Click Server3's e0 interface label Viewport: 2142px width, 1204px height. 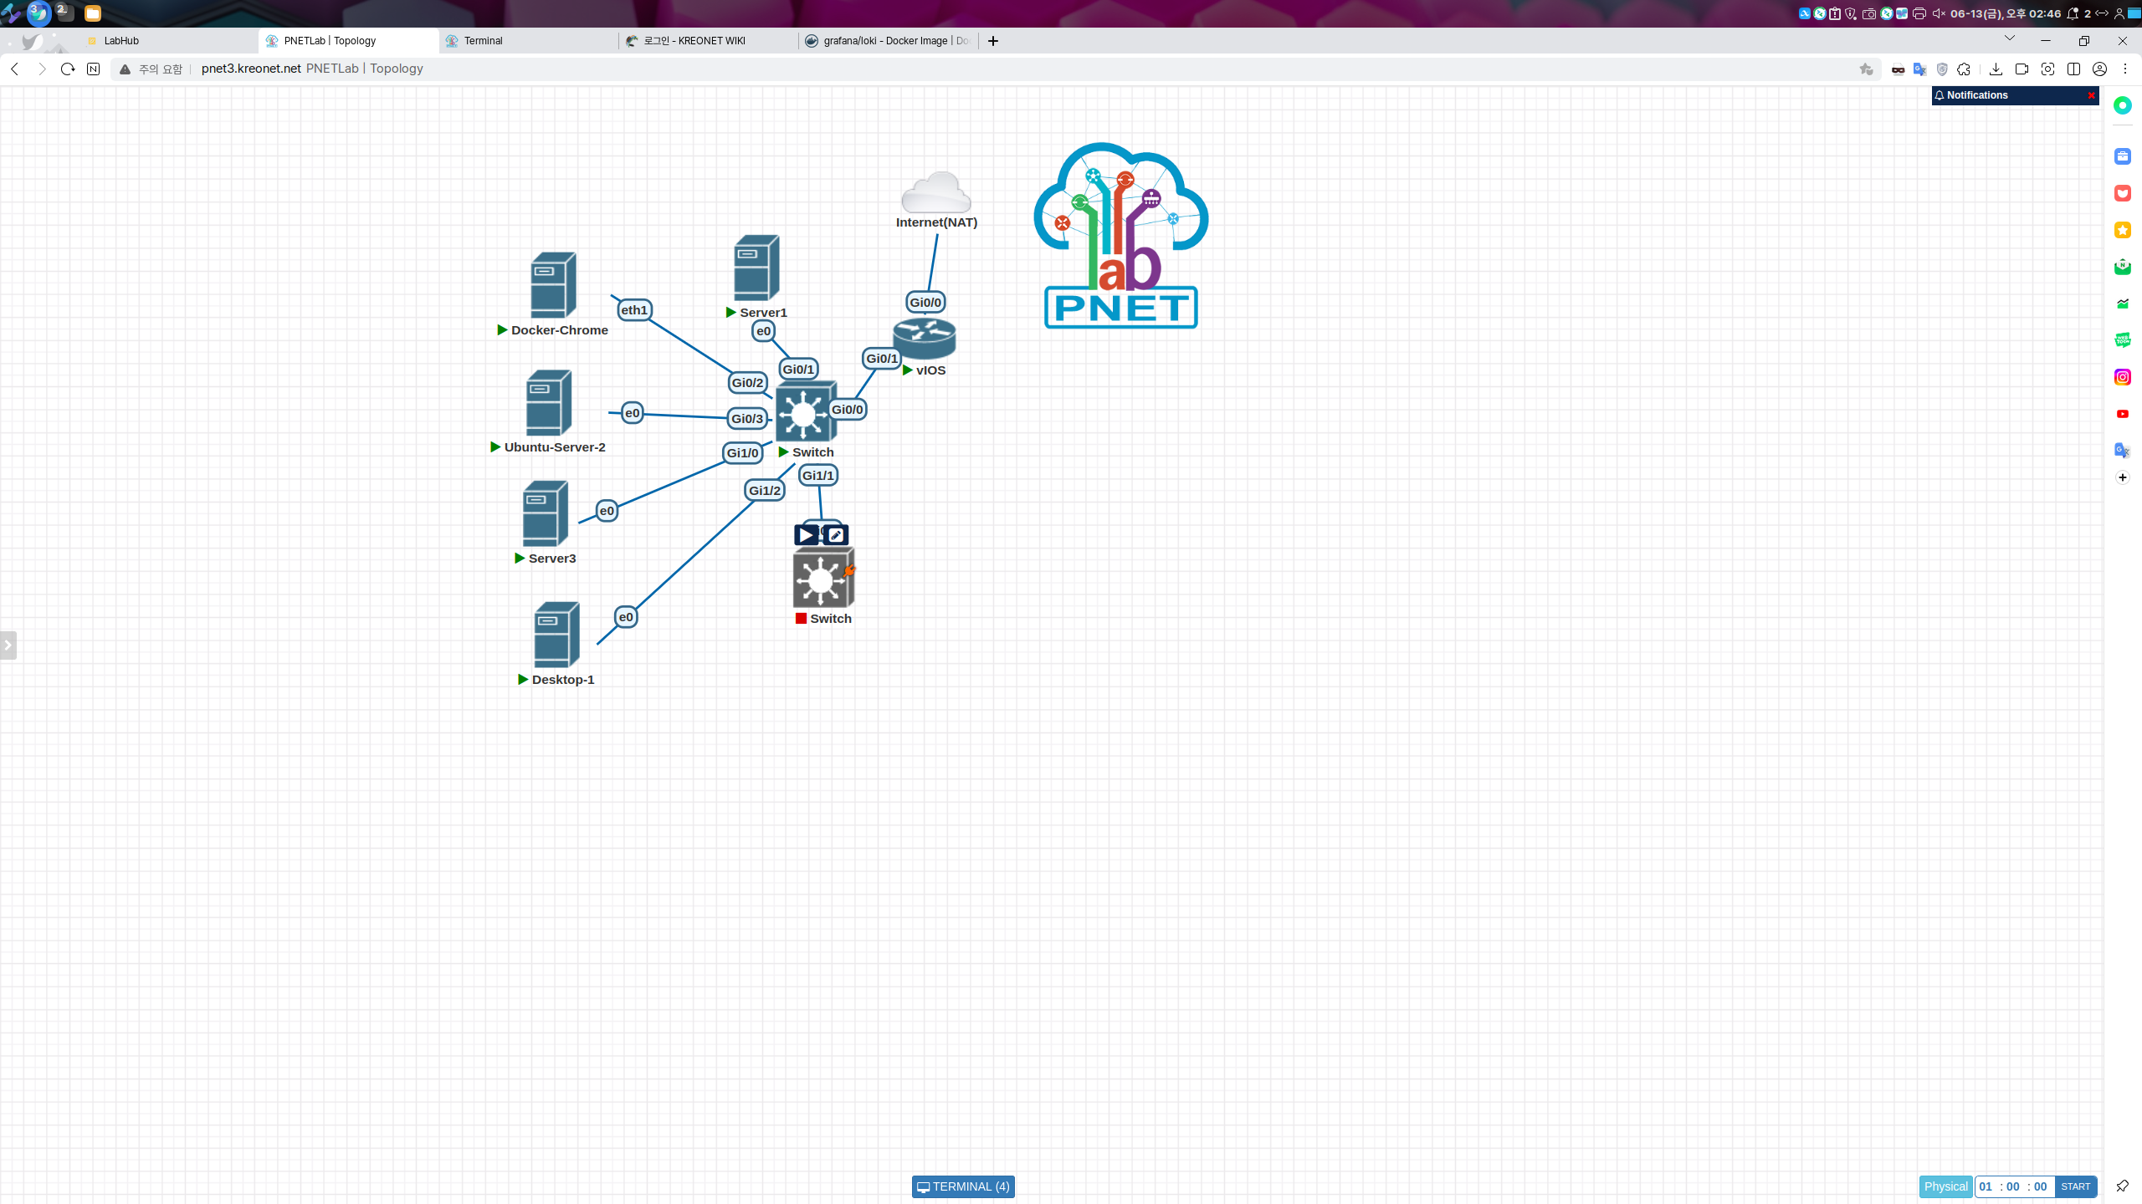pos(607,511)
